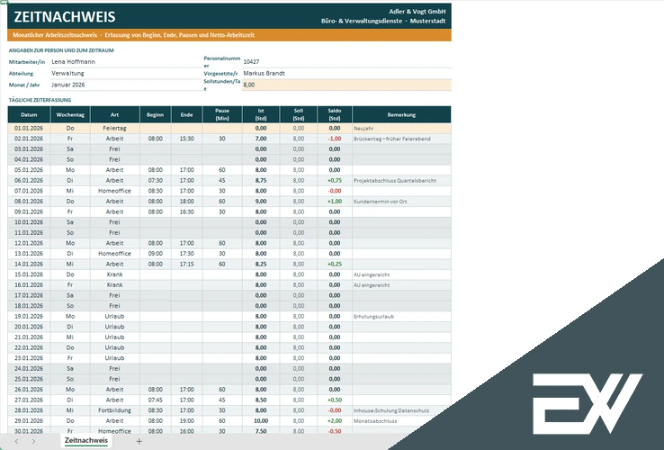664x450 pixels.
Task: Select the remark Erholungsurlaub
Action: coord(401,316)
